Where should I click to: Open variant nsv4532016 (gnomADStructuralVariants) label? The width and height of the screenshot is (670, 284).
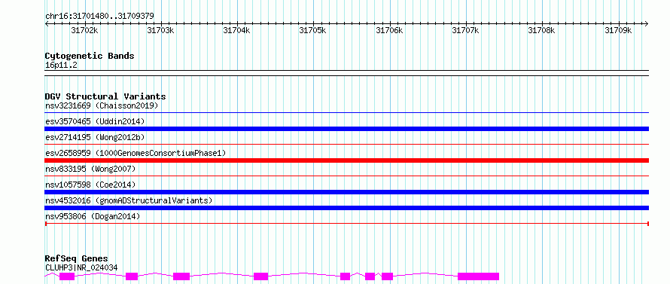pos(129,200)
